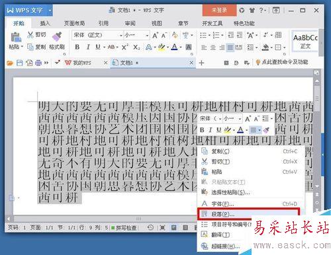Toggle Bold in the ribbon
The height and width of the screenshot is (255, 331).
77,47
